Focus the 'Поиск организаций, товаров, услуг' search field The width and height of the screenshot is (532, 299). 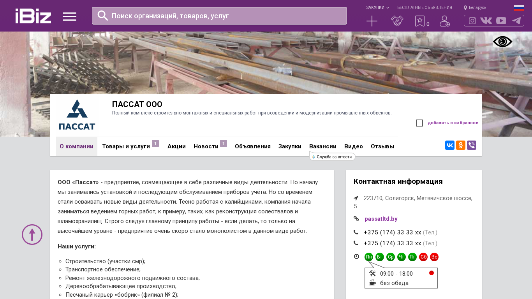point(219,16)
